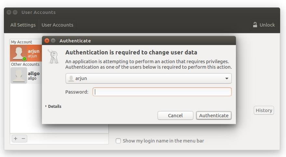Click the padlock icon on Unlock button
The width and height of the screenshot is (286, 157).
(255, 25)
